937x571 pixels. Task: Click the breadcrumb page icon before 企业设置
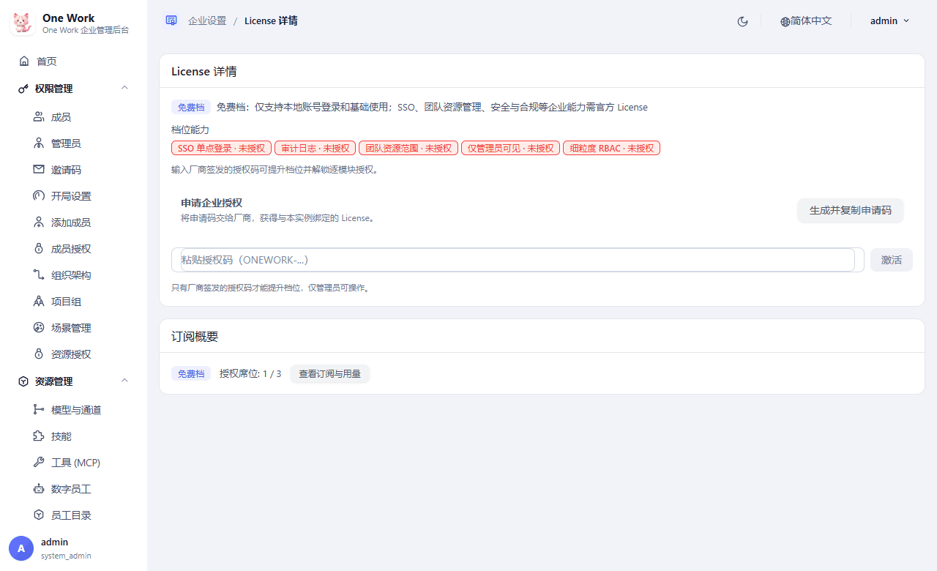171,20
